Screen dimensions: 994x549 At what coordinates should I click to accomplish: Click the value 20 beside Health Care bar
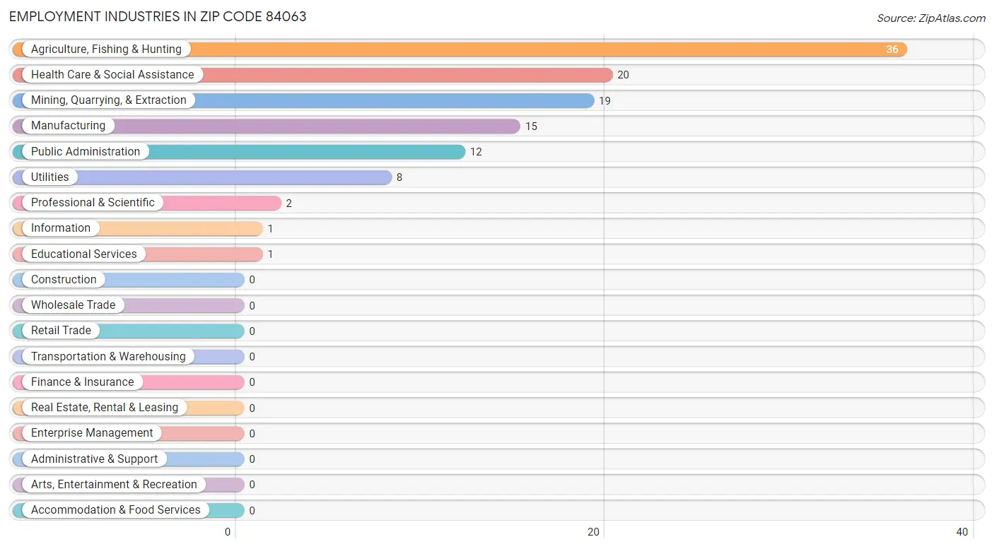click(x=623, y=75)
